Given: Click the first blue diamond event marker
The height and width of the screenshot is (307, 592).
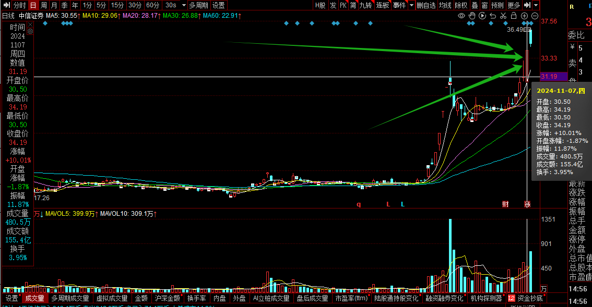Looking at the screenshot, I should [x=45, y=23].
